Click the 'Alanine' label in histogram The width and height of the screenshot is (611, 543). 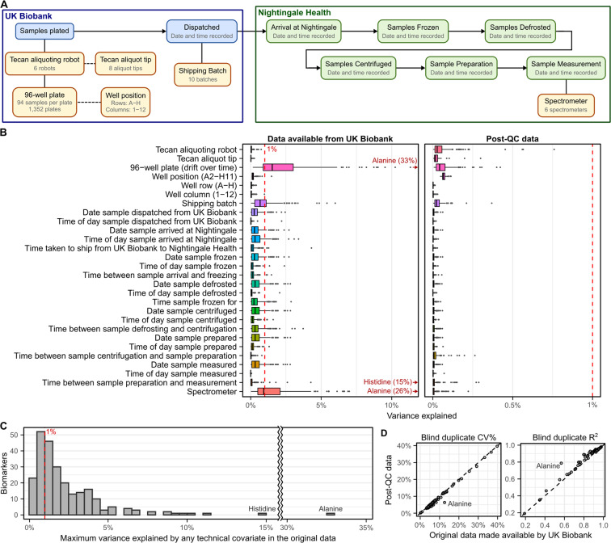click(331, 509)
